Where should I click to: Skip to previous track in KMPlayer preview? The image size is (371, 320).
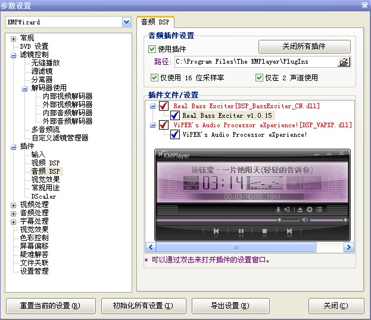tap(216, 231)
